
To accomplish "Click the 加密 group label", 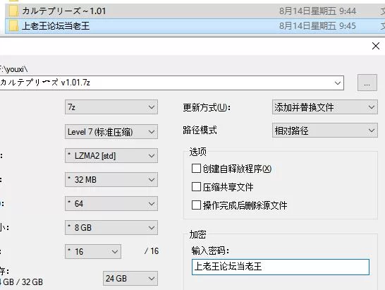I will click(x=197, y=234).
